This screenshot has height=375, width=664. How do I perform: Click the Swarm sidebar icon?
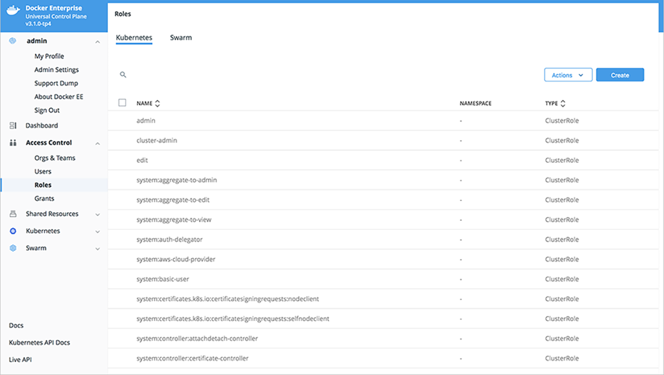[13, 248]
